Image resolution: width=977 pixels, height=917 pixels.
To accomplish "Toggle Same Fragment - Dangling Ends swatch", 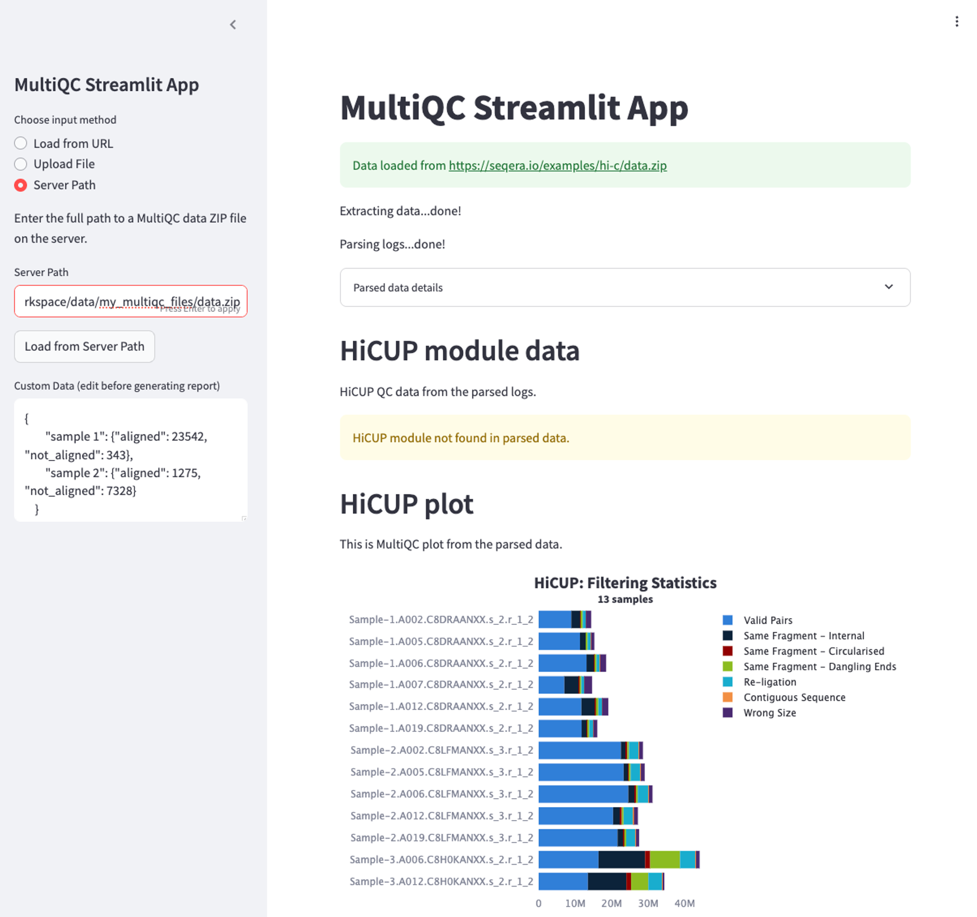I will click(728, 666).
